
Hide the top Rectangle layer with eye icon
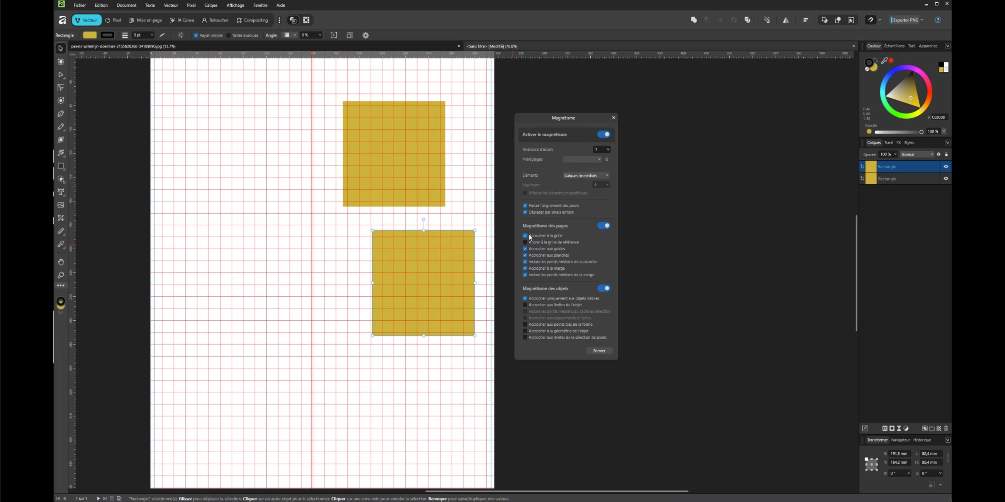[946, 167]
